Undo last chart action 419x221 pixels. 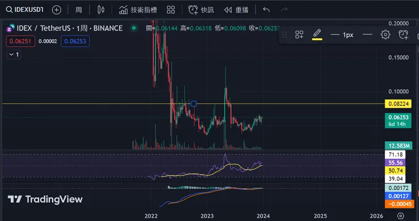point(266,10)
